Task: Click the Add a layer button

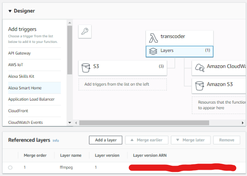Action: point(106,140)
